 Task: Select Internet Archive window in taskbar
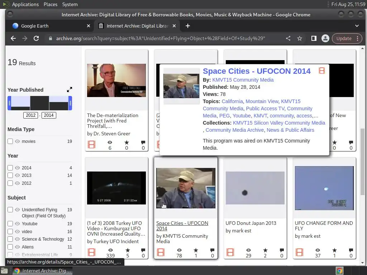[x=43, y=271]
